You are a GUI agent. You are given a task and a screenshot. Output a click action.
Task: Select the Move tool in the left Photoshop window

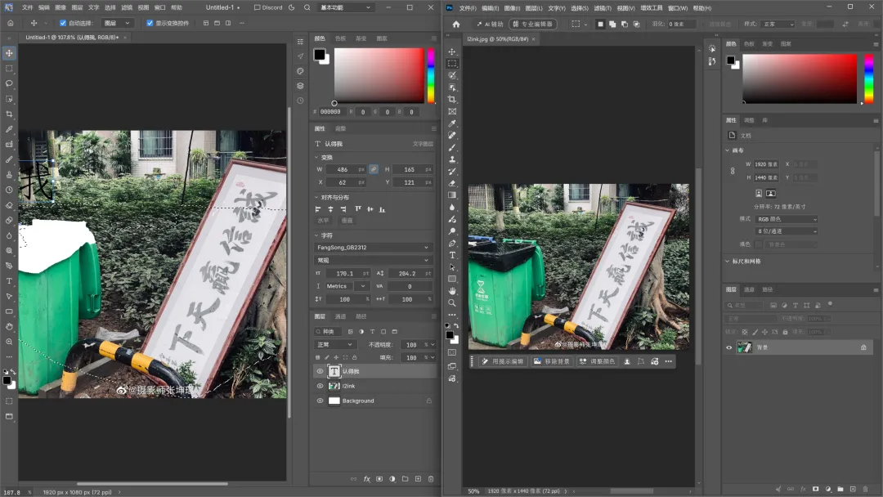(9, 53)
